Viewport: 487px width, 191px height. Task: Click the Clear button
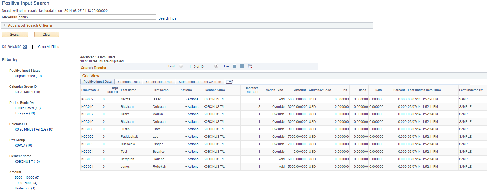point(47,34)
